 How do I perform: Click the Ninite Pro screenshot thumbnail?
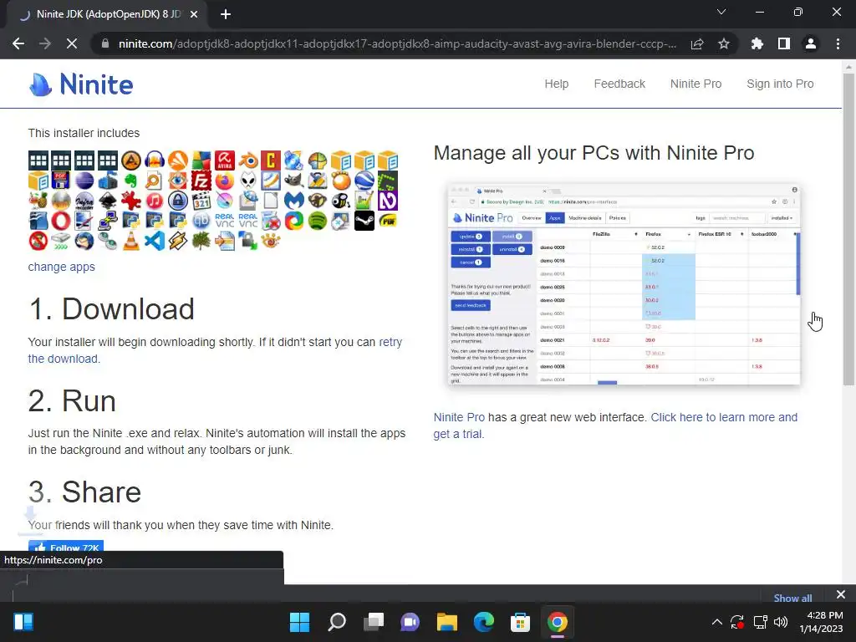click(x=624, y=284)
